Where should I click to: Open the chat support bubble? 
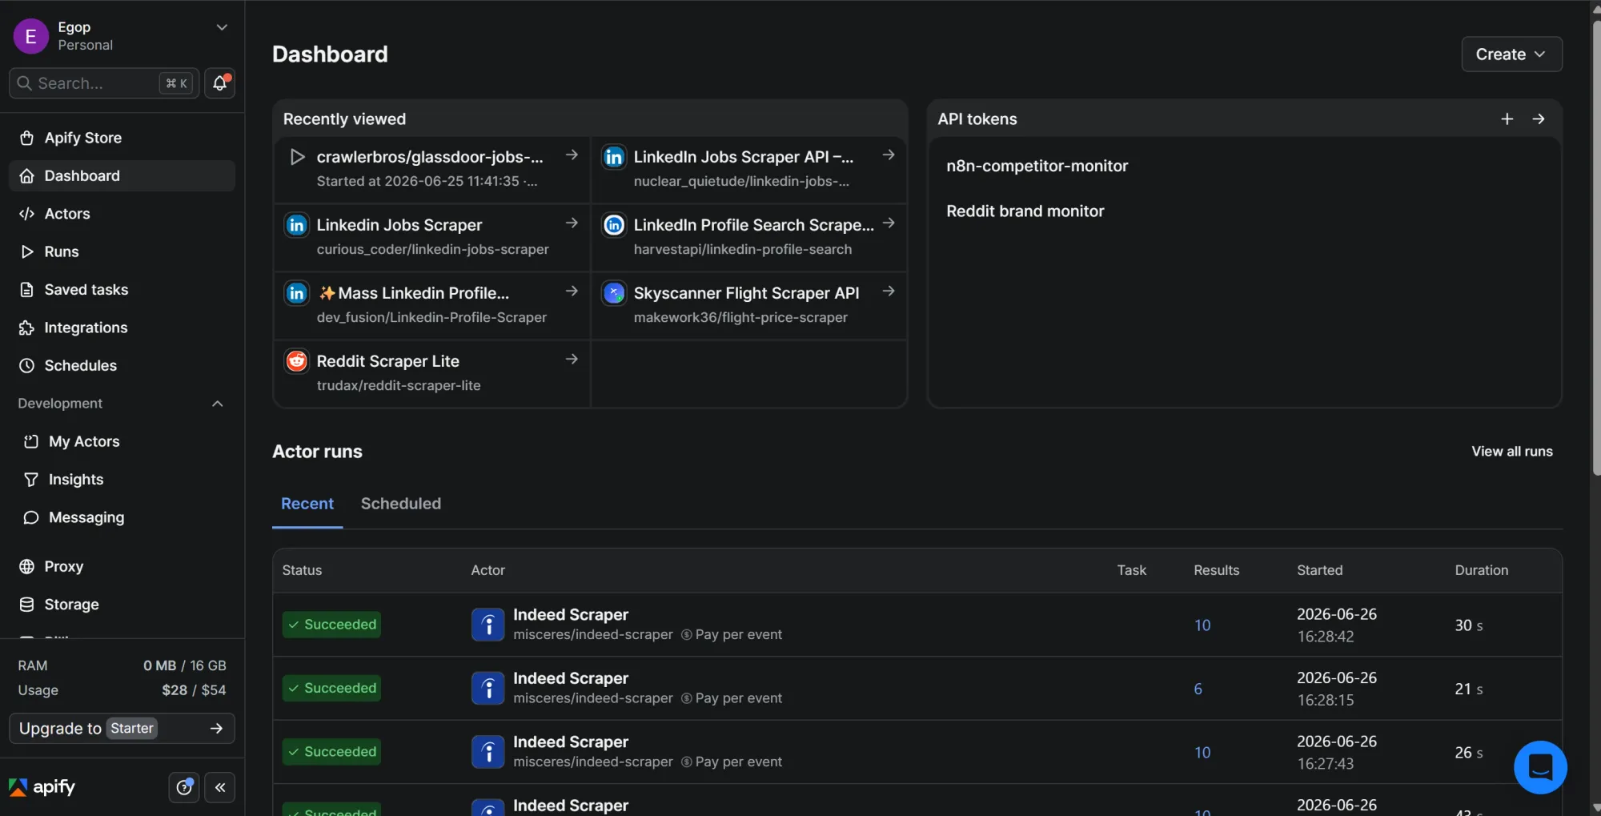pyautogui.click(x=1540, y=767)
